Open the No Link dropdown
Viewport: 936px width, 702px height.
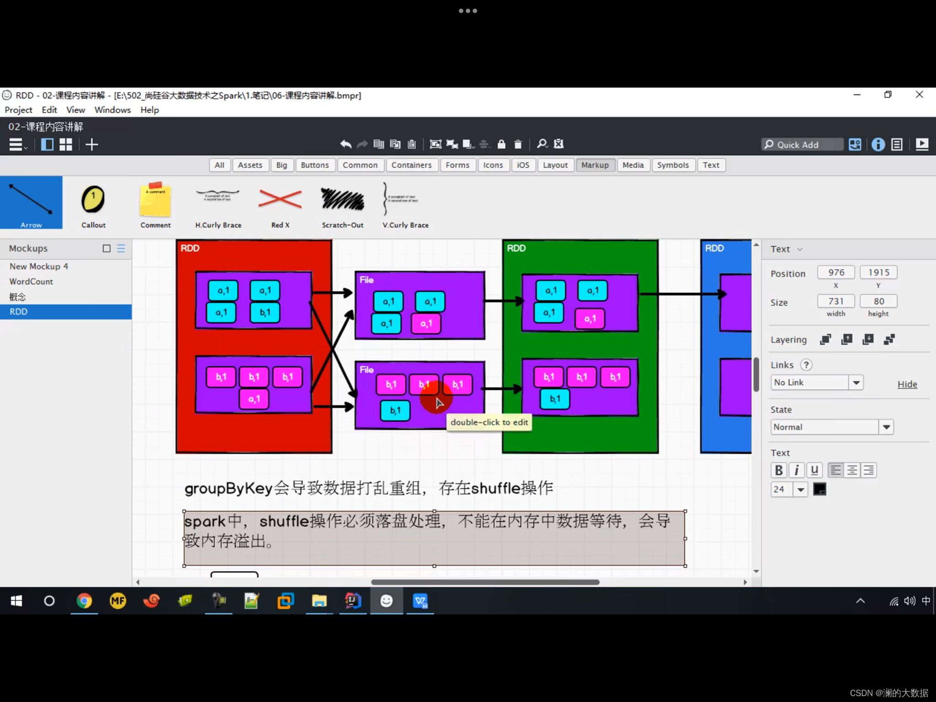856,383
